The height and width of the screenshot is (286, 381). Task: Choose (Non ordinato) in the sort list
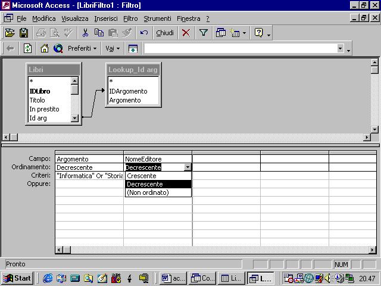pos(158,192)
